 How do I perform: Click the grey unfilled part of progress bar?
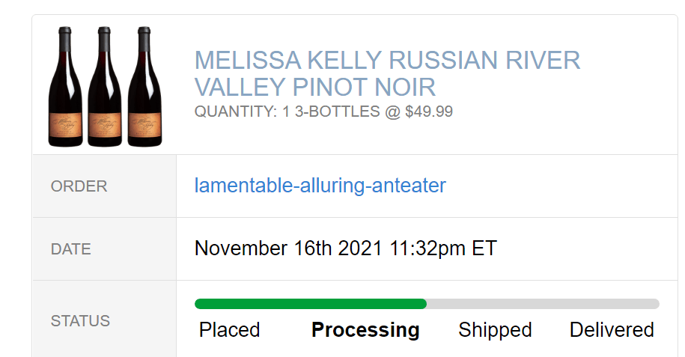click(x=543, y=304)
